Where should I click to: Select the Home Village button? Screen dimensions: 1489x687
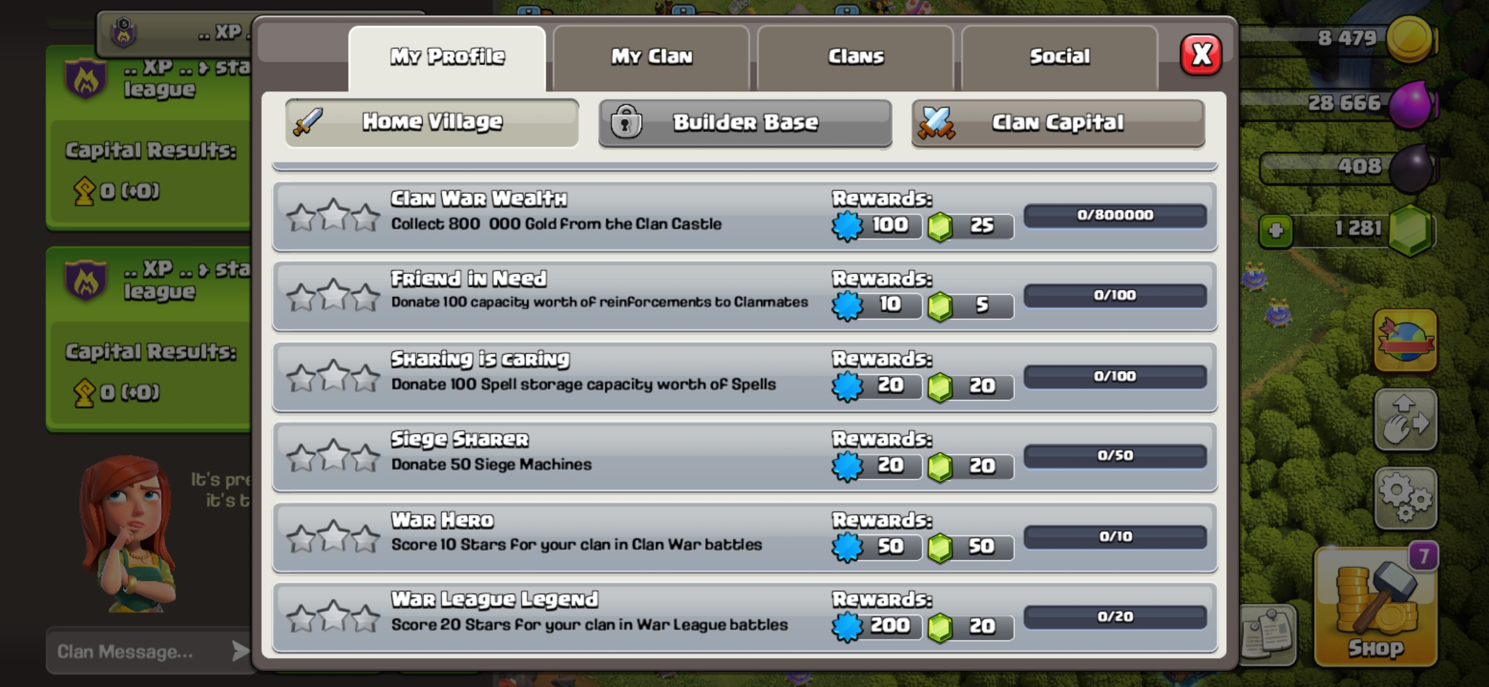point(432,122)
